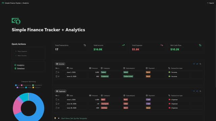This screenshot has height=121, width=216.
Task: Click the Online store subcategory tag
Action: [128, 76]
